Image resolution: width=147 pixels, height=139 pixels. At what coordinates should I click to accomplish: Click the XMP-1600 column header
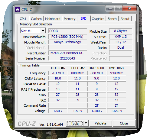click(x=96, y=68)
